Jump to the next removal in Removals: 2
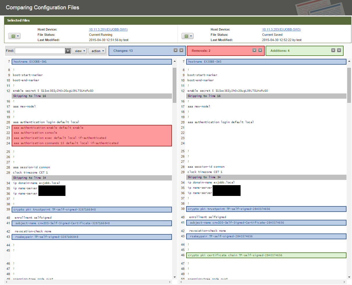 (254, 50)
